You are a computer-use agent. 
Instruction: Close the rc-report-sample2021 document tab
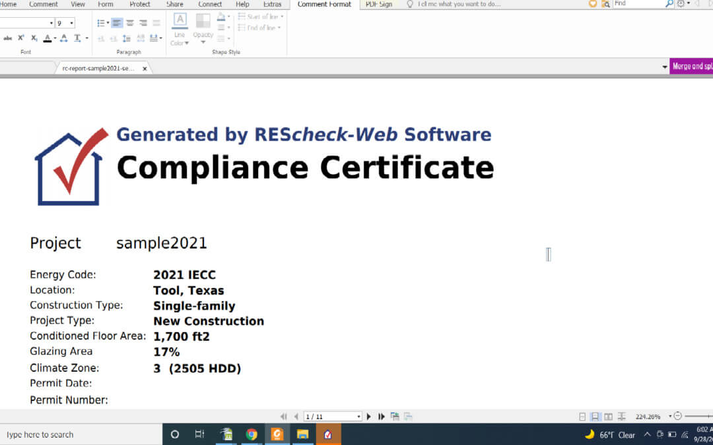pos(145,68)
